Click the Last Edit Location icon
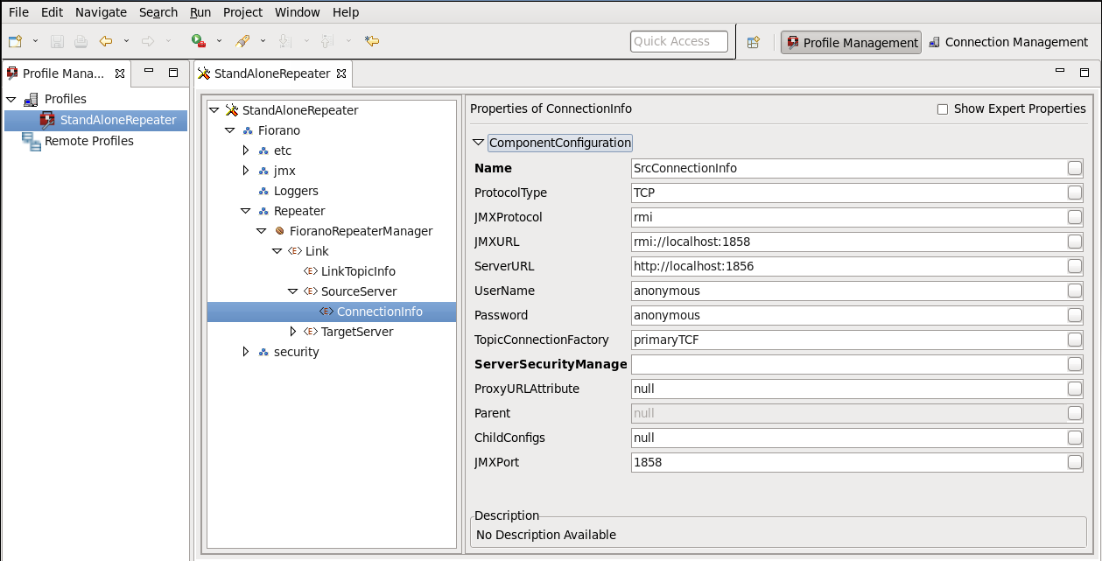Image resolution: width=1102 pixels, height=561 pixels. pyautogui.click(x=372, y=41)
